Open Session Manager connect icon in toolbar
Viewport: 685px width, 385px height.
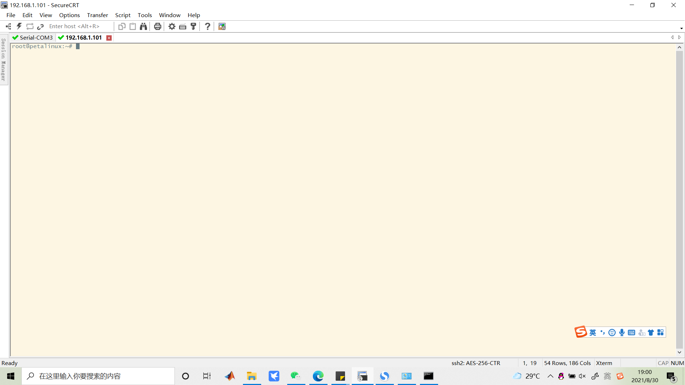click(9, 26)
